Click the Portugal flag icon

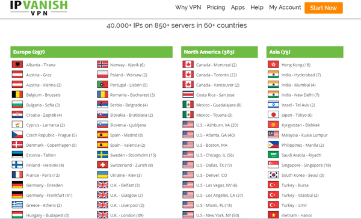(102, 84)
